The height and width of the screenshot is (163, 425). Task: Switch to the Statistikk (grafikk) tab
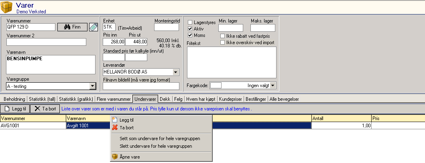pyautogui.click(x=76, y=99)
